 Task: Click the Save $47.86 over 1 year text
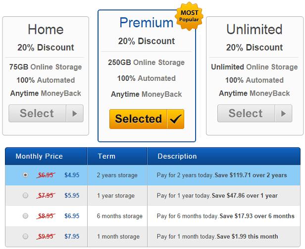pos(245,195)
